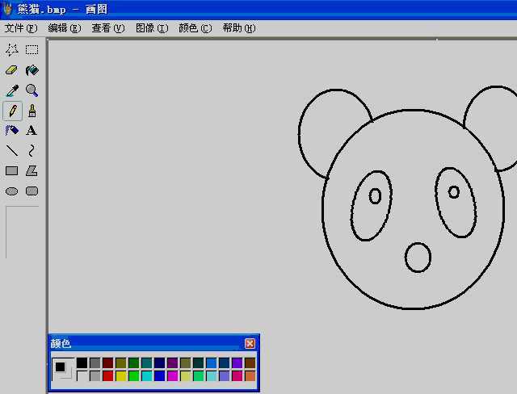Choose the ellipse shape tool

tap(12, 191)
